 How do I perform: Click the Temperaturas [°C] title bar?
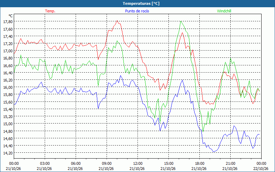[x=137, y=3]
